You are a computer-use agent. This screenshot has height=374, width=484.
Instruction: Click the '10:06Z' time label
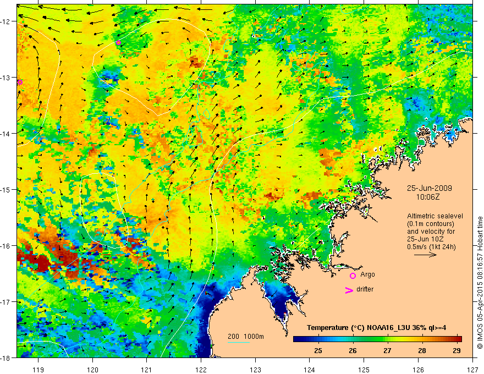pyautogui.click(x=428, y=197)
